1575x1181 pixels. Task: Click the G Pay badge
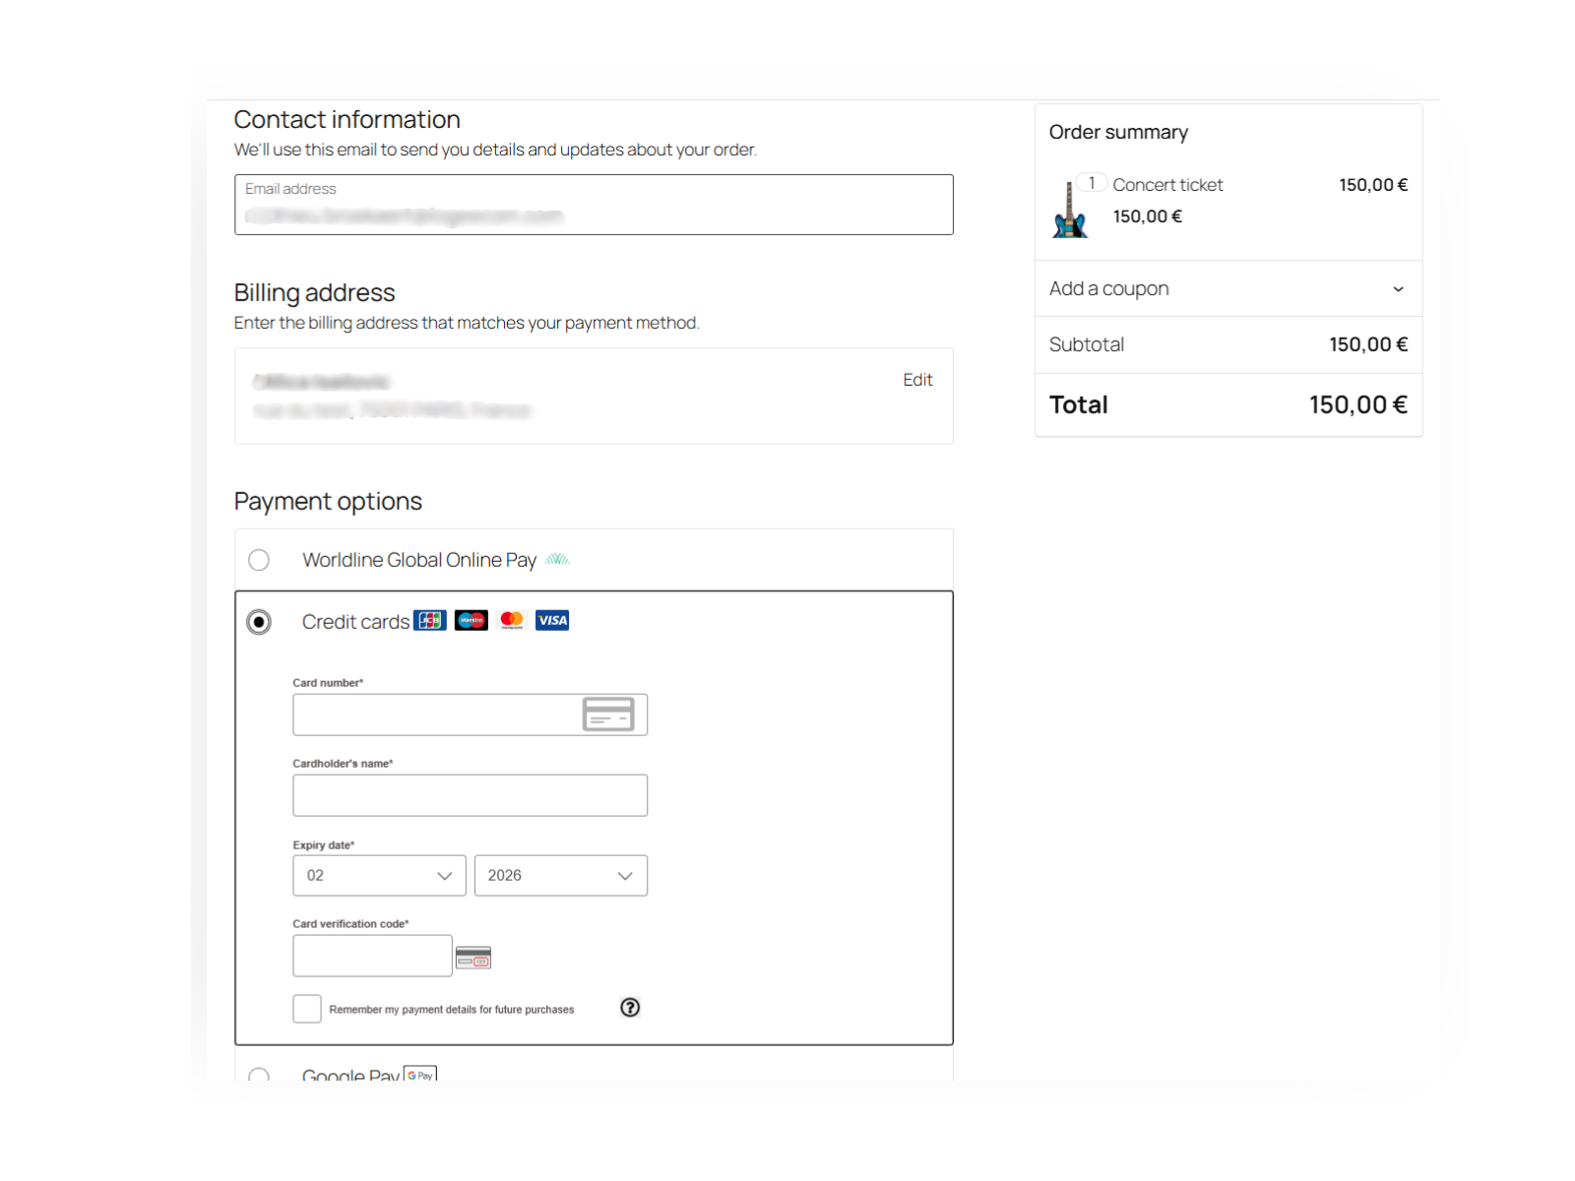[x=420, y=1075]
